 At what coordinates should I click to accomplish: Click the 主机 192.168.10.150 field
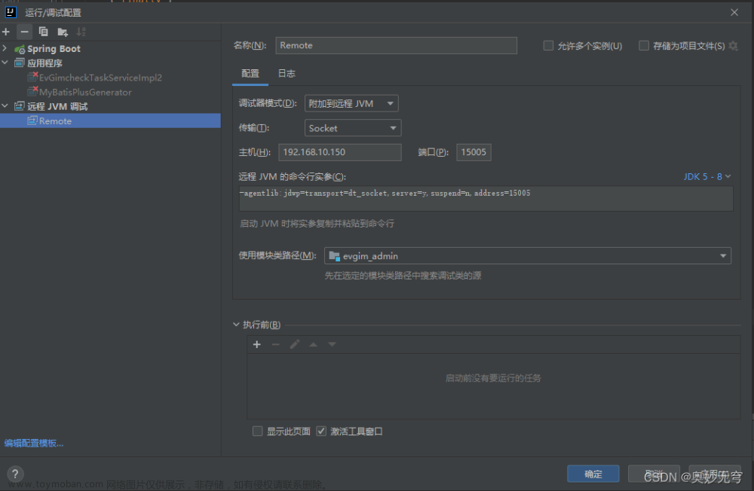tap(340, 152)
